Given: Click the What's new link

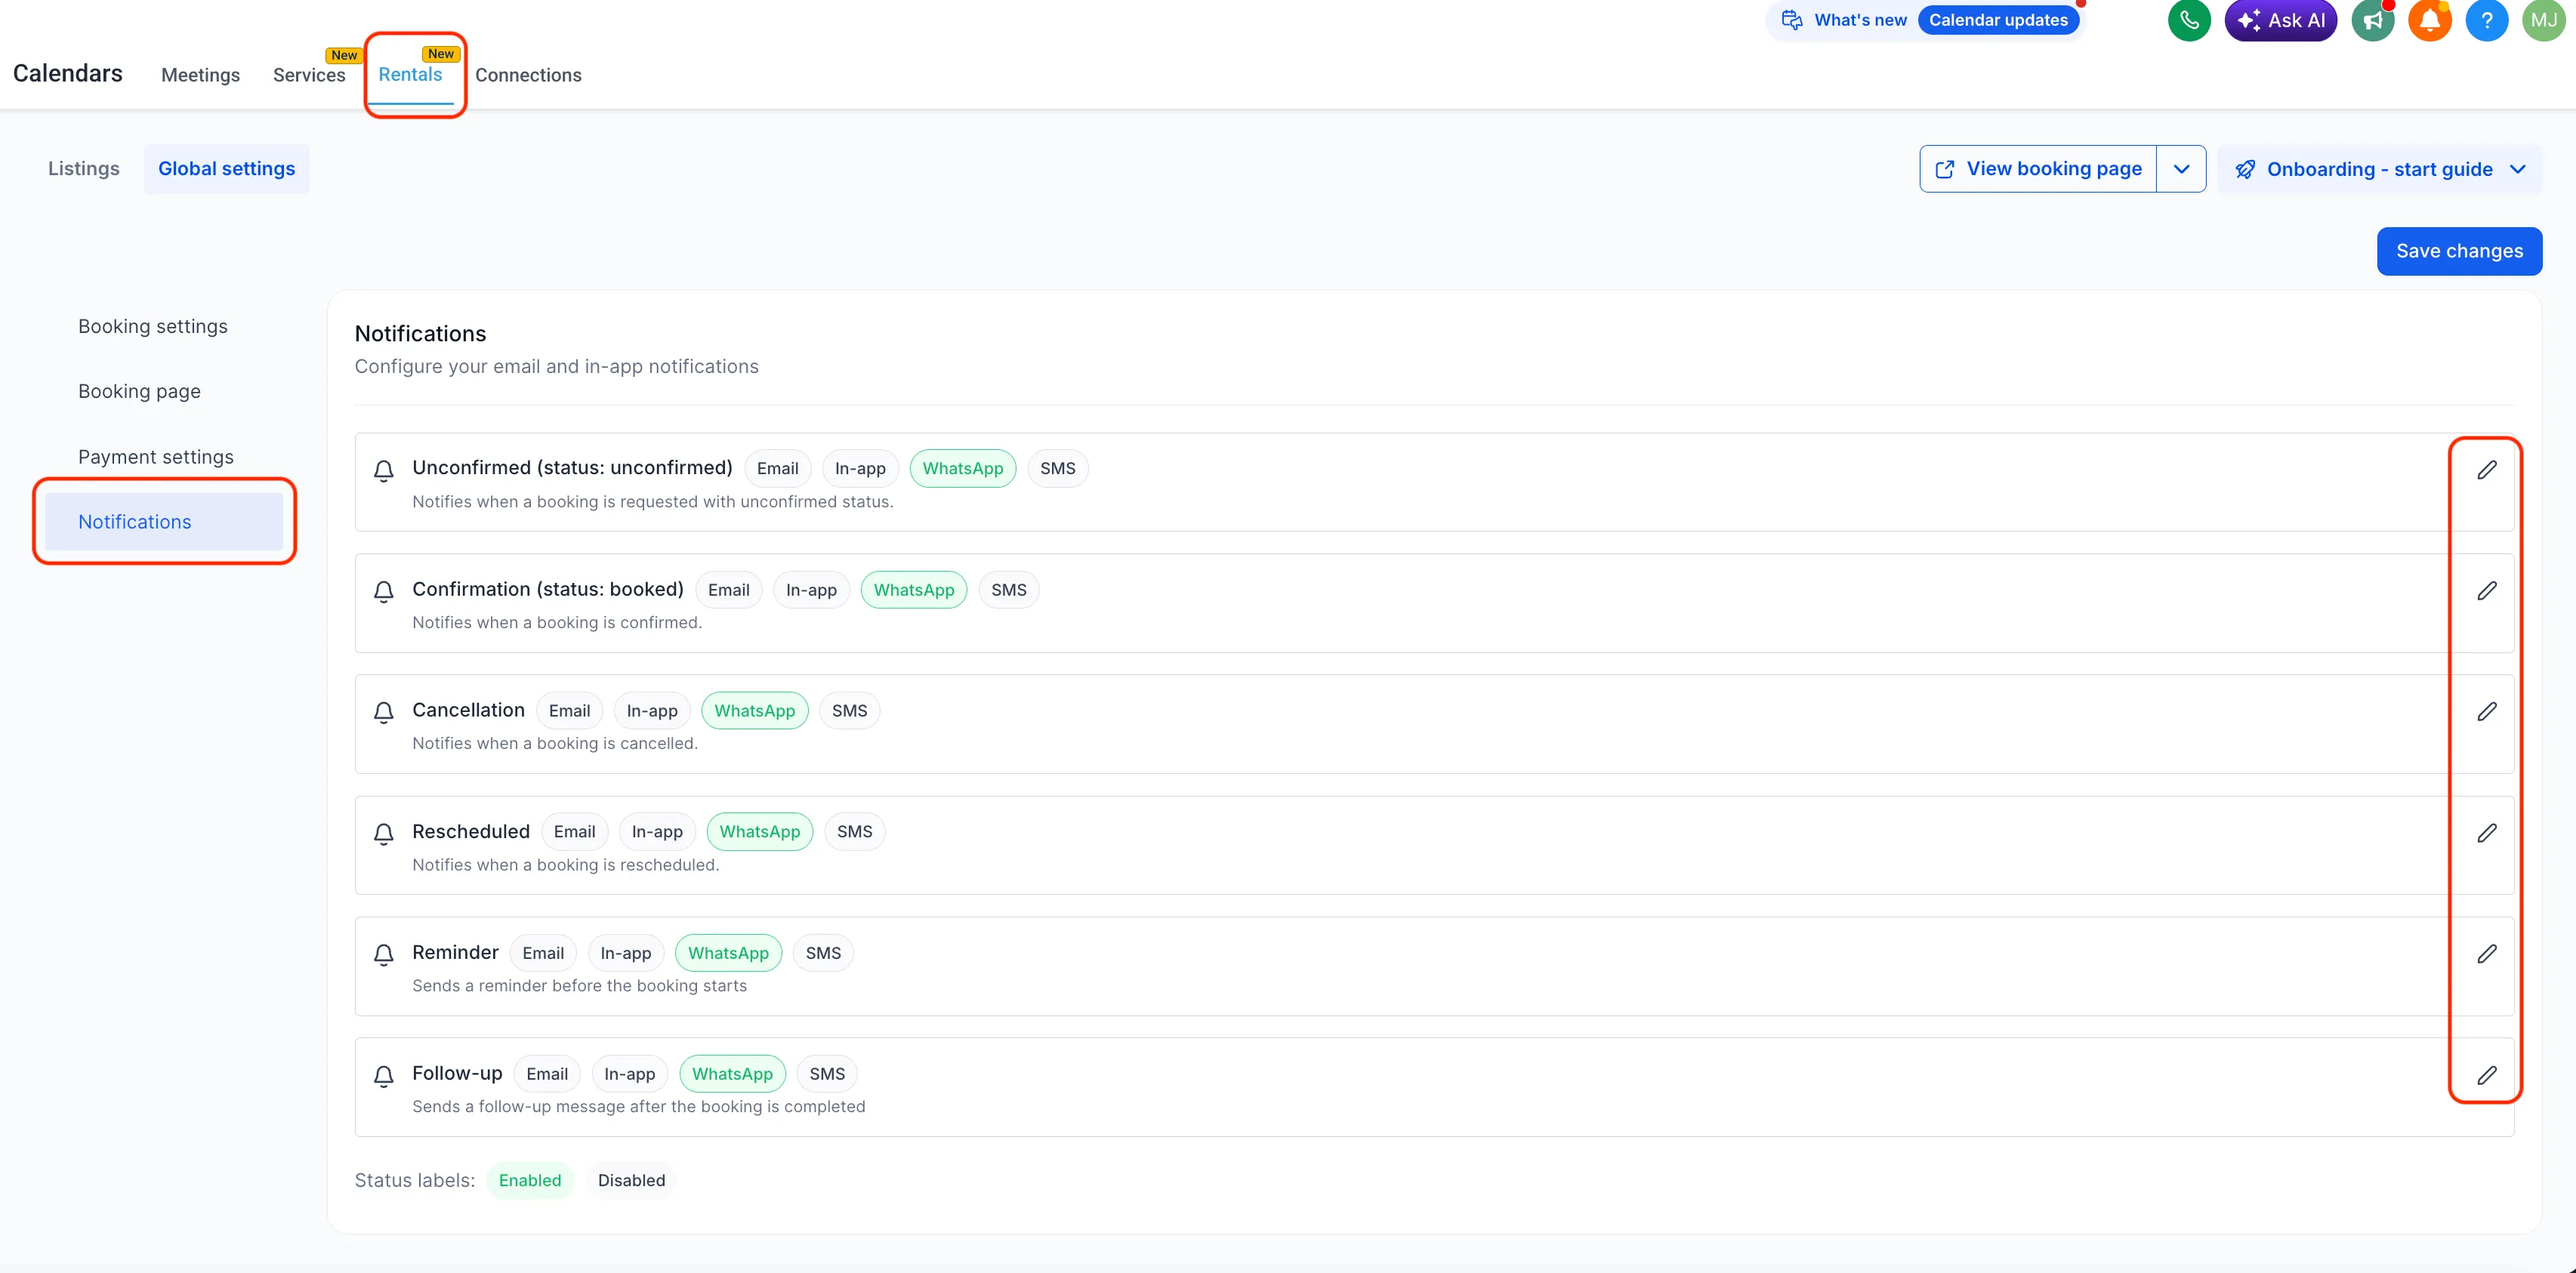Looking at the screenshot, I should pyautogui.click(x=1860, y=20).
